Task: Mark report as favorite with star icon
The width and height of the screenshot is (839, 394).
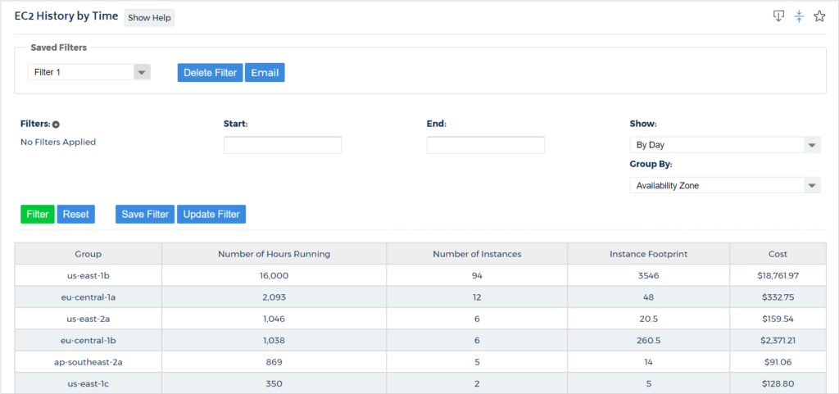Action: click(819, 16)
